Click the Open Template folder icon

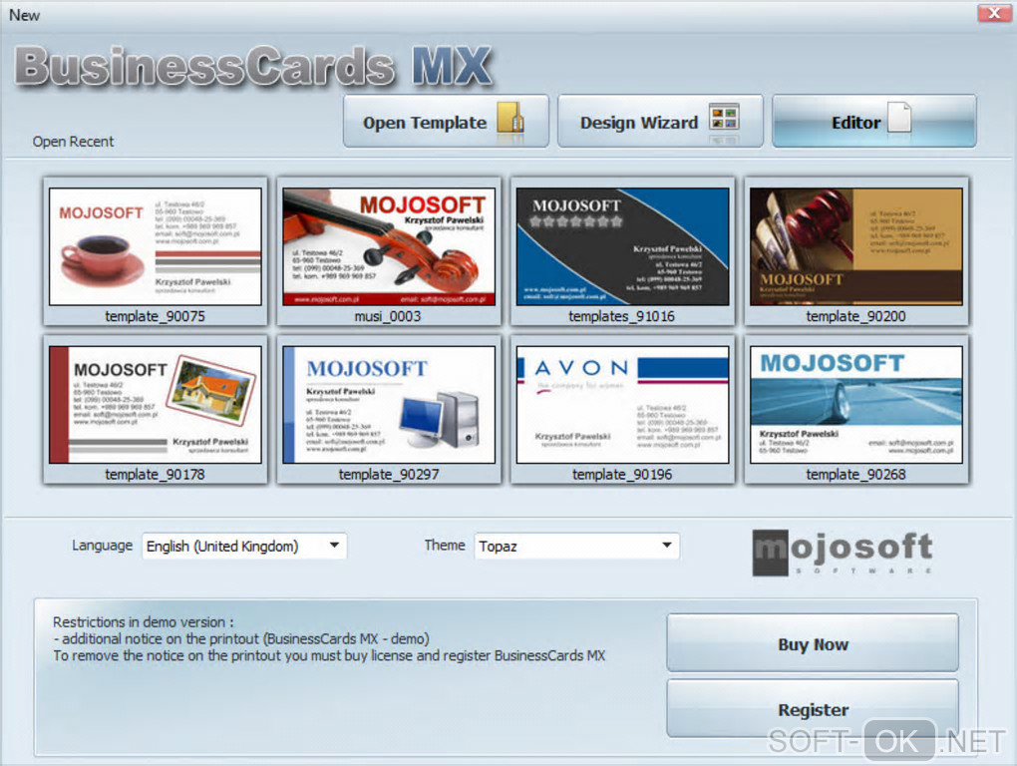coord(510,118)
